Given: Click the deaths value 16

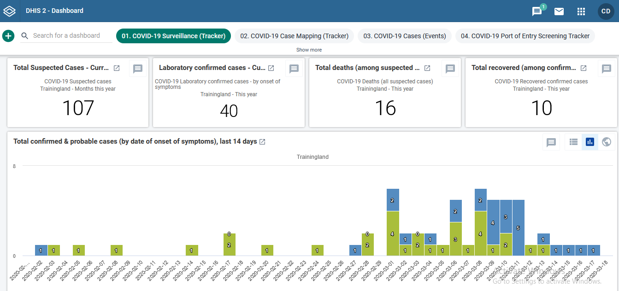Looking at the screenshot, I should tap(385, 108).
